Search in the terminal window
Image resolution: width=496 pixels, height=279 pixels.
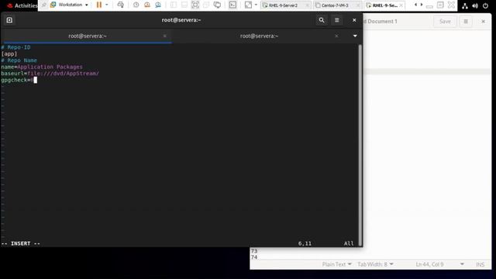(x=322, y=20)
